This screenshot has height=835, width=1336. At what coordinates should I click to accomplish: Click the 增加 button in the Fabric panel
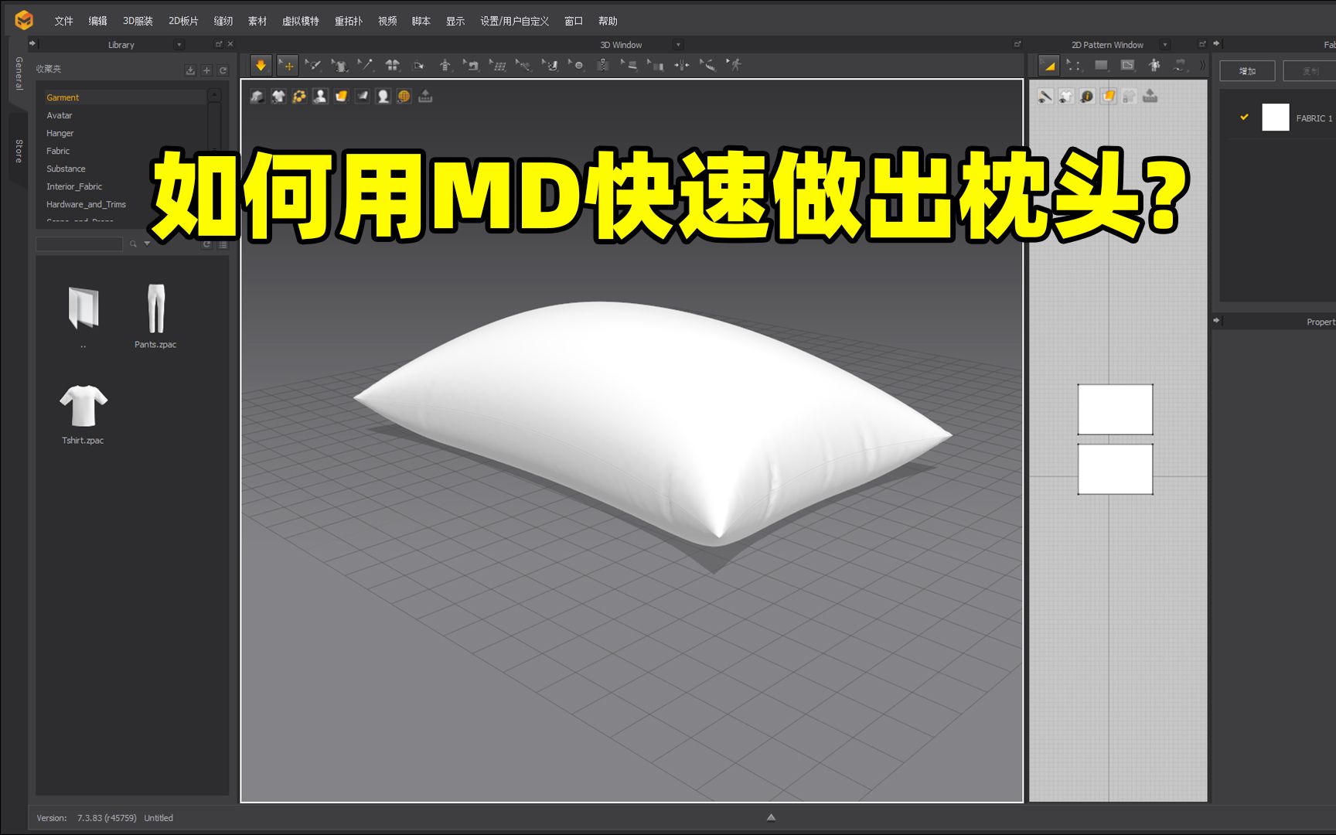pos(1247,70)
